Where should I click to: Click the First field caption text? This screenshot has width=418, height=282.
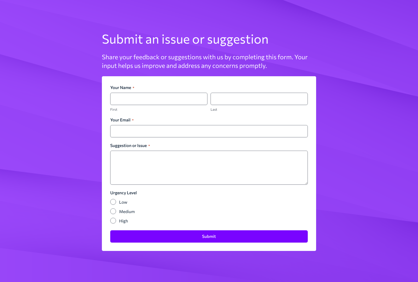coord(113,109)
